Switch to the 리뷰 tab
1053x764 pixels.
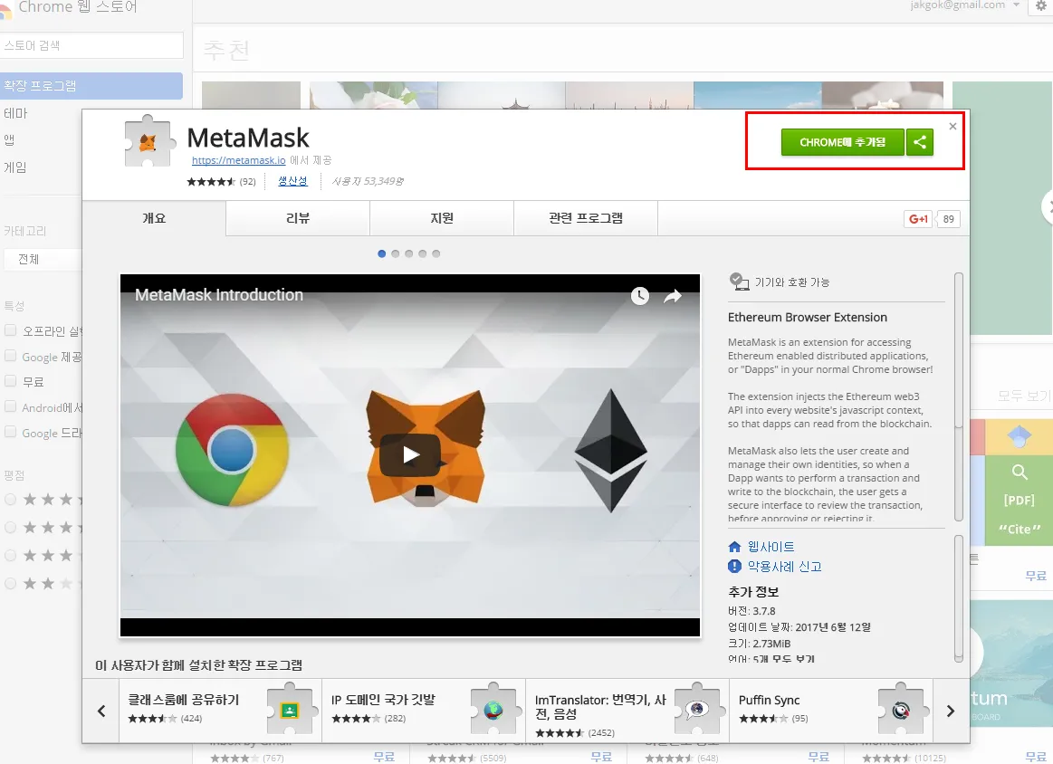298,218
